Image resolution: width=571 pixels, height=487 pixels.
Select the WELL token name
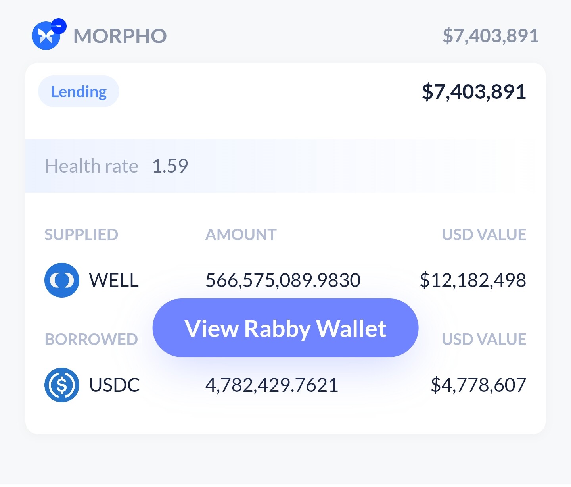114,280
